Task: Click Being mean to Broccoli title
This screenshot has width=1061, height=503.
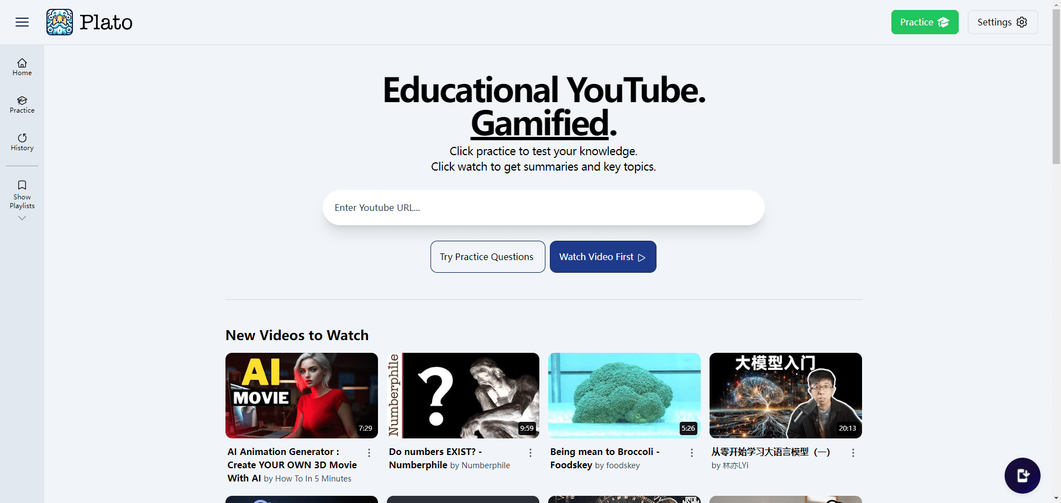Action: pyautogui.click(x=605, y=458)
